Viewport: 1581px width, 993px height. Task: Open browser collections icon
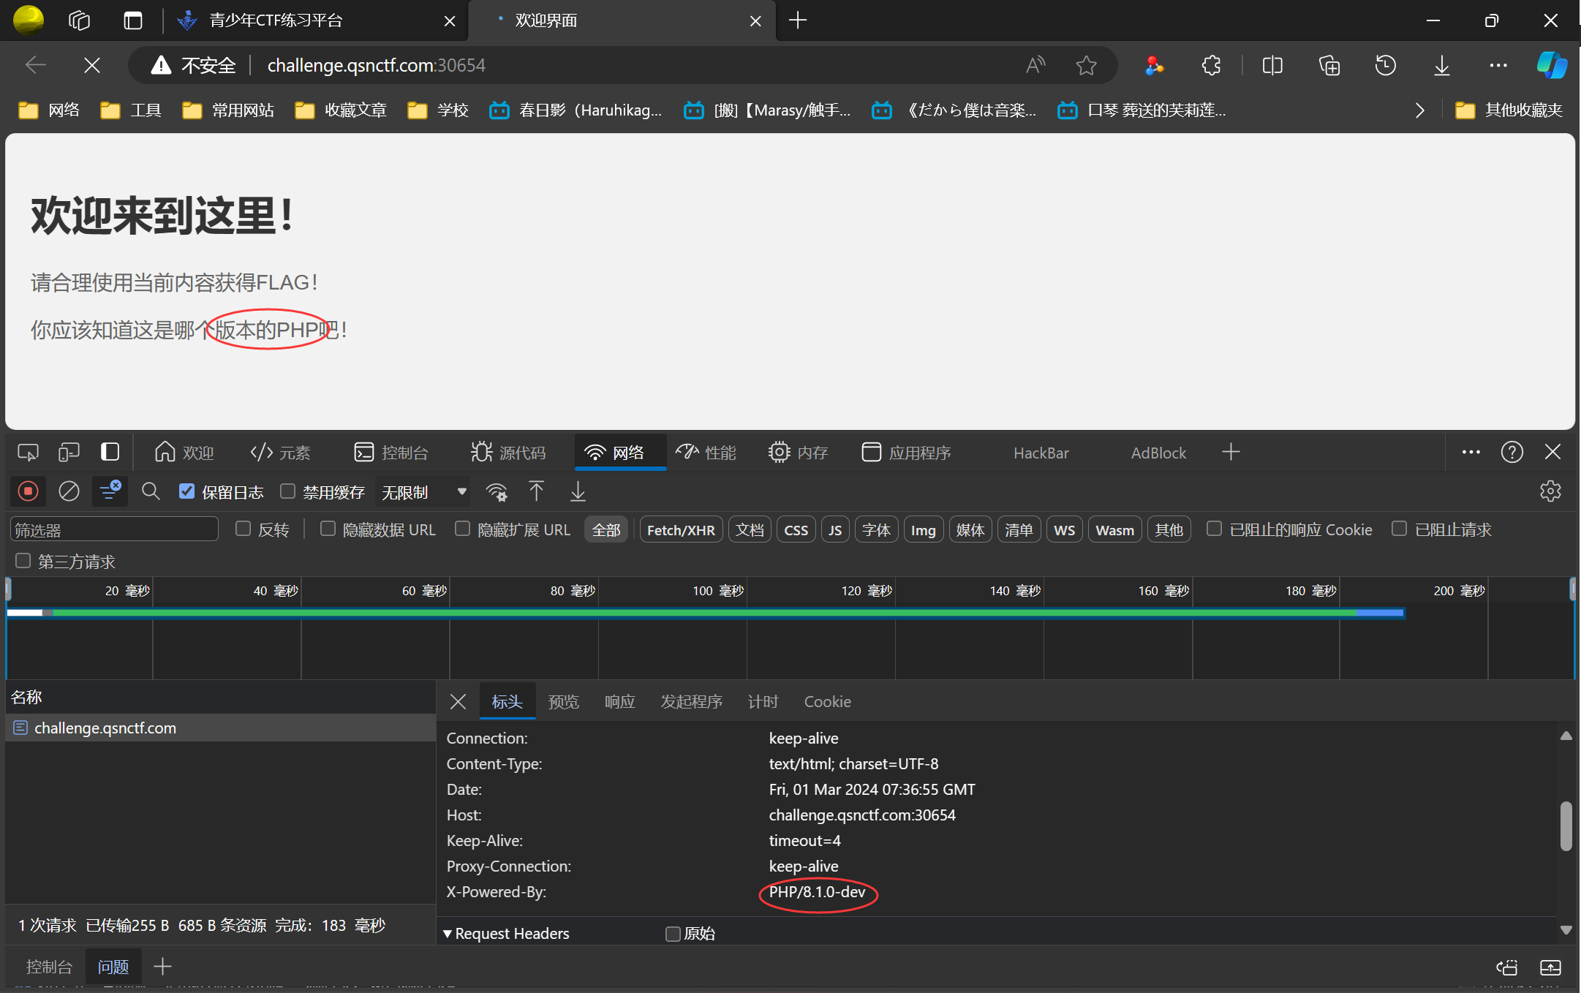(1329, 66)
